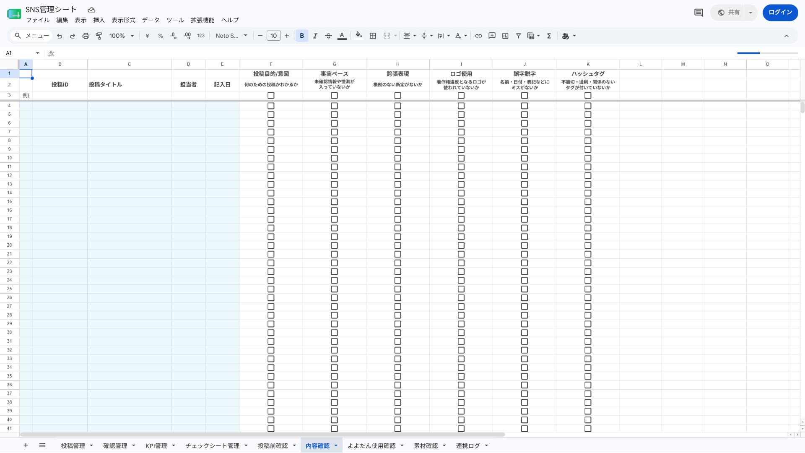This screenshot has height=453, width=805.
Task: Check the 事実ベース box in row 20
Action: [334, 245]
